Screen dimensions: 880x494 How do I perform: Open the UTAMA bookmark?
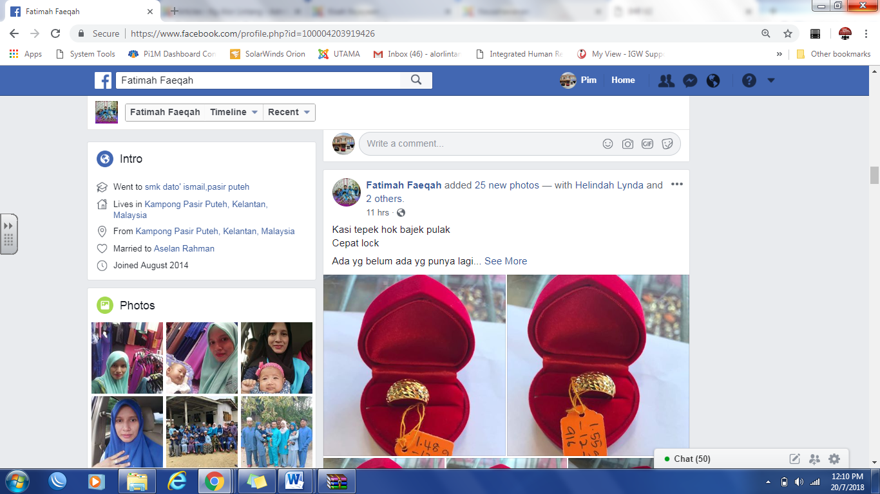pos(340,54)
